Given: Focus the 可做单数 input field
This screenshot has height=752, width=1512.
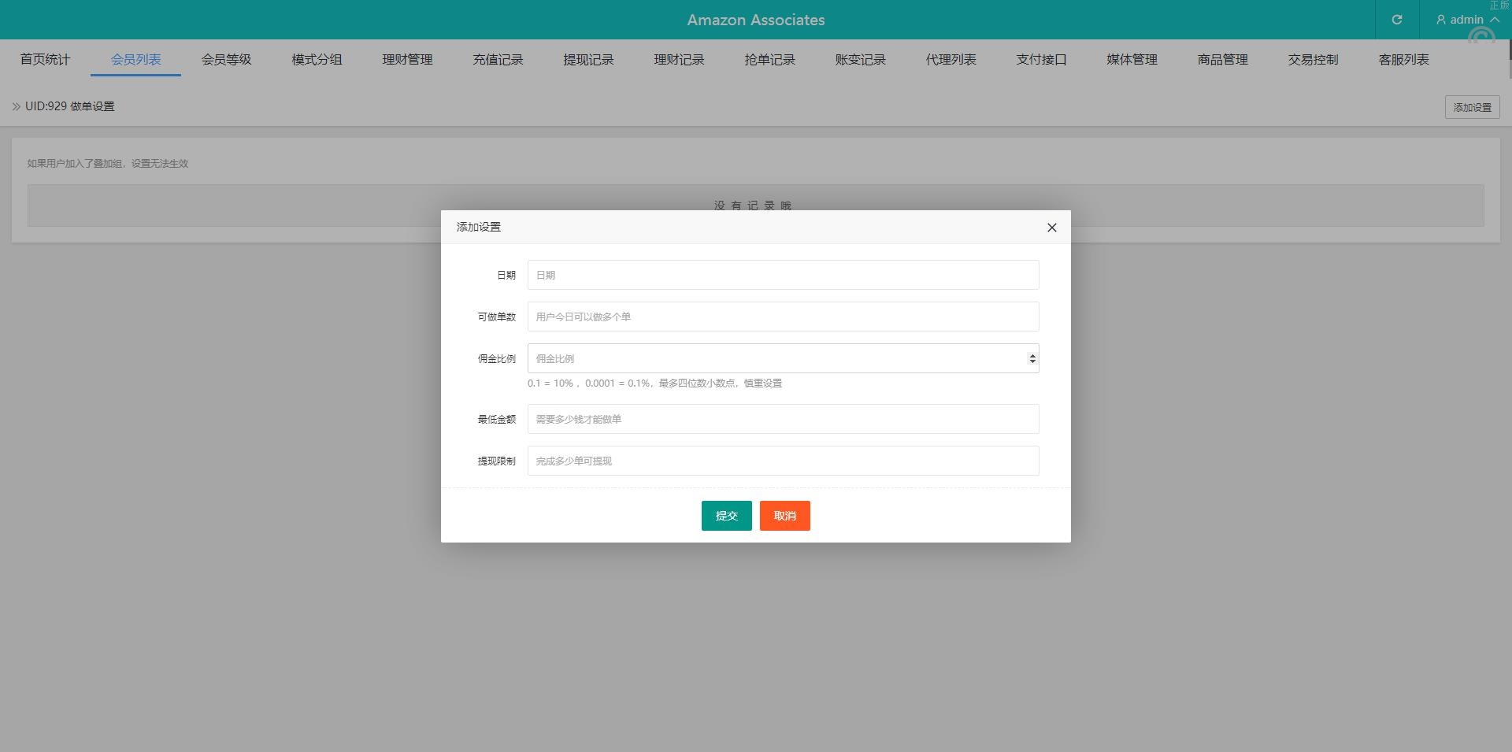Looking at the screenshot, I should (x=783, y=317).
